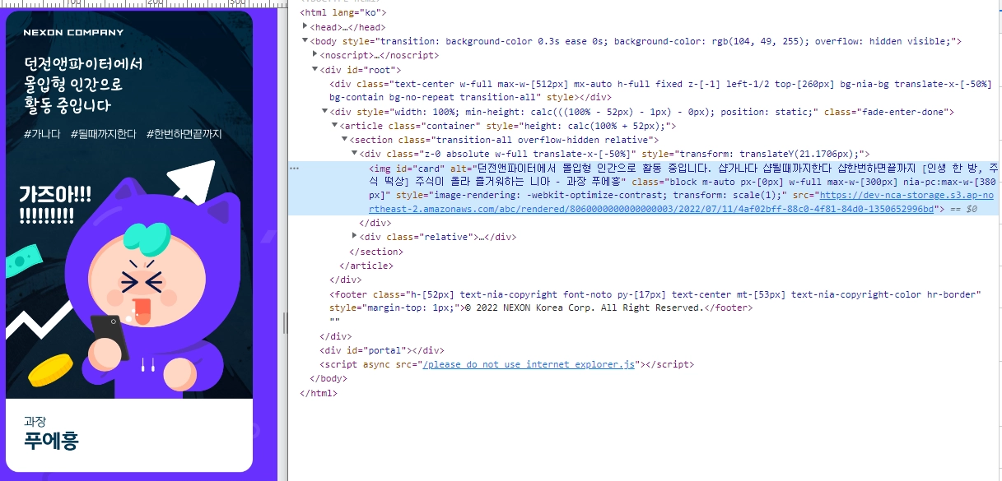Select the closing </article> tag
Image resolution: width=1002 pixels, height=481 pixels.
click(366, 266)
